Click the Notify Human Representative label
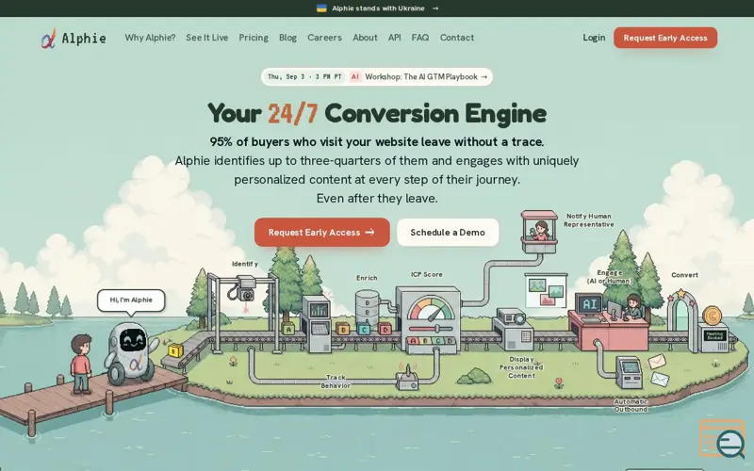Viewport: 754px width, 471px height. click(x=588, y=220)
